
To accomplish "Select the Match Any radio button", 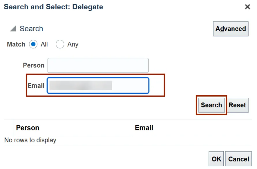I will pyautogui.click(x=60, y=44).
